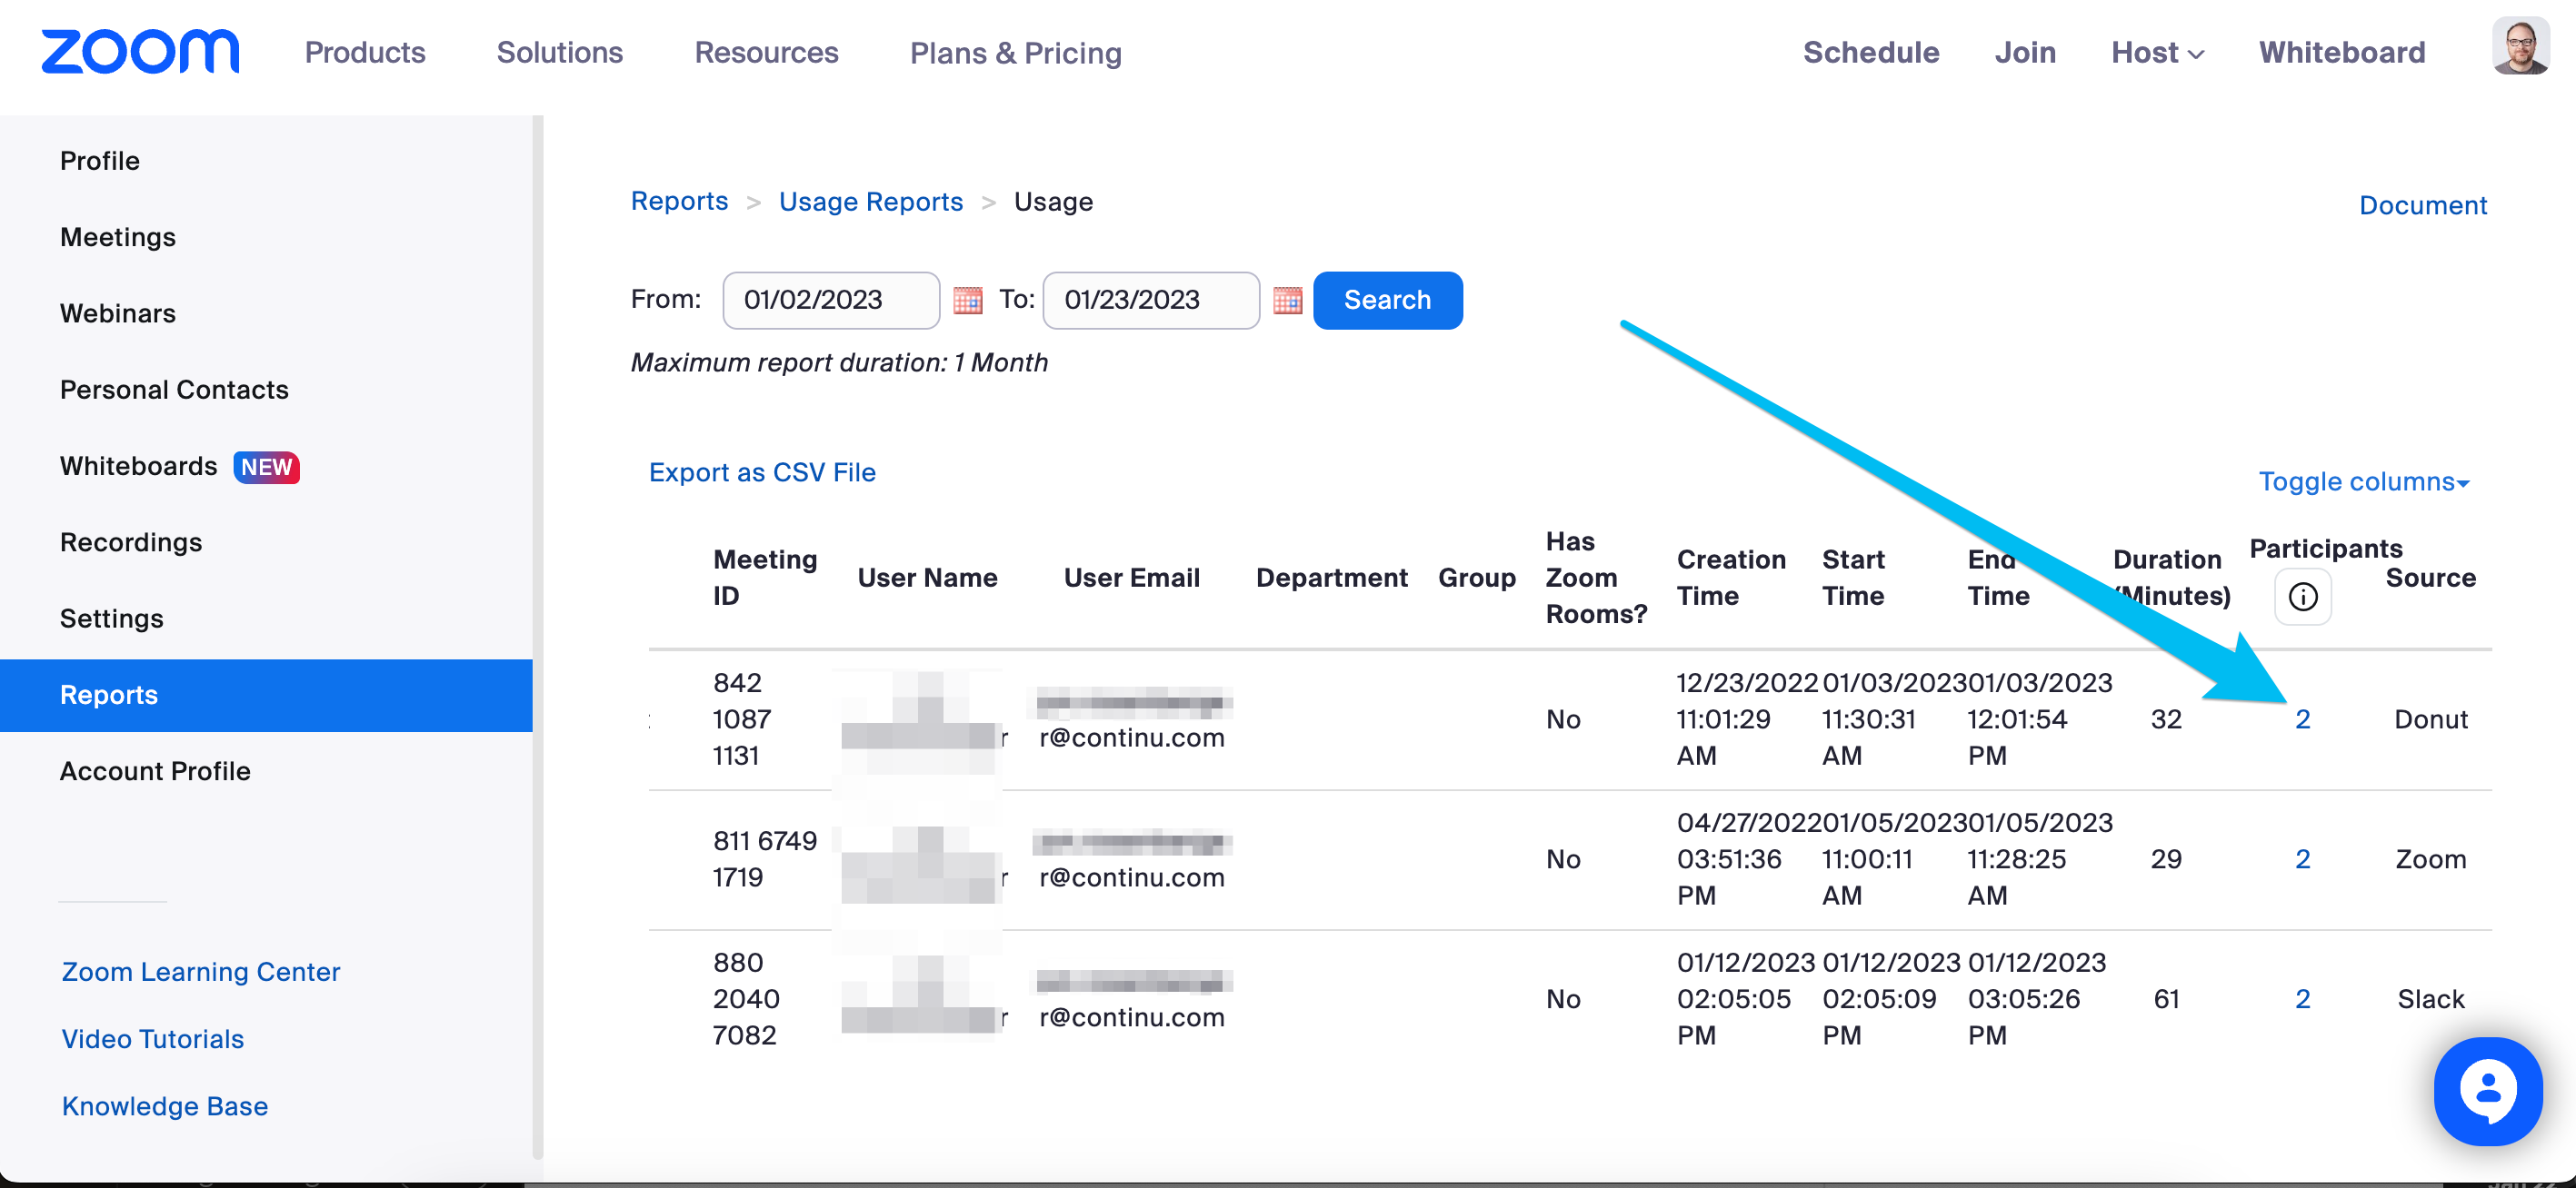Click Schedule in the top bar

point(1870,52)
